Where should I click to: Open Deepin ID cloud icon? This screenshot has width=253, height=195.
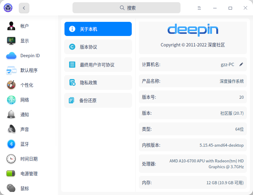coord(11,56)
